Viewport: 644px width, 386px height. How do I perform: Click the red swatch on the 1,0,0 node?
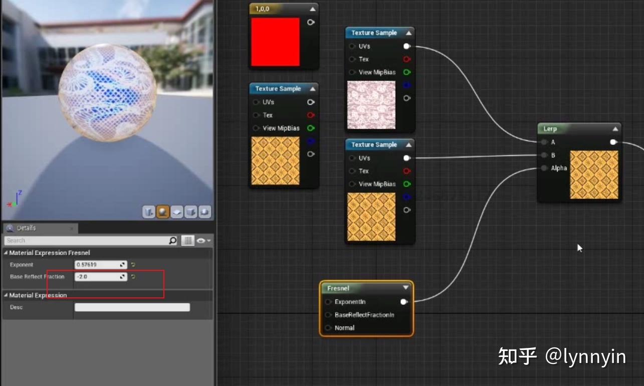coord(275,42)
